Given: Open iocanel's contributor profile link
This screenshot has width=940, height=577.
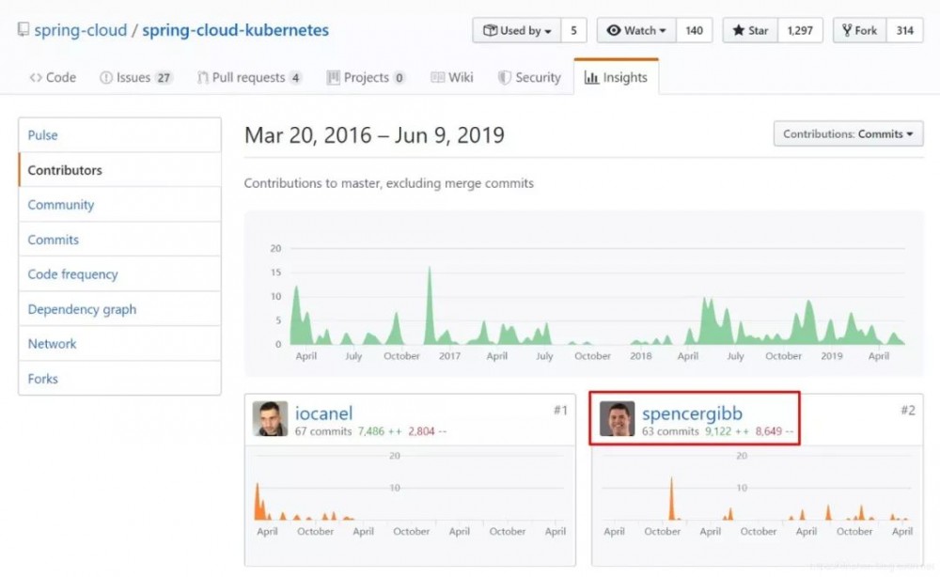Looking at the screenshot, I should [324, 413].
